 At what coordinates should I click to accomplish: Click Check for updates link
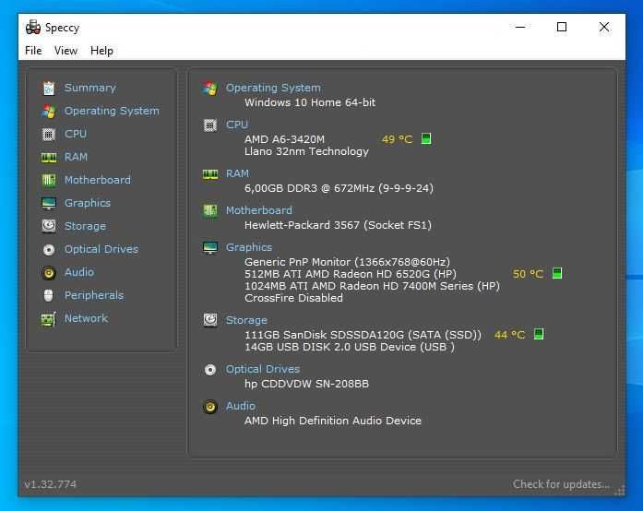pyautogui.click(x=561, y=484)
